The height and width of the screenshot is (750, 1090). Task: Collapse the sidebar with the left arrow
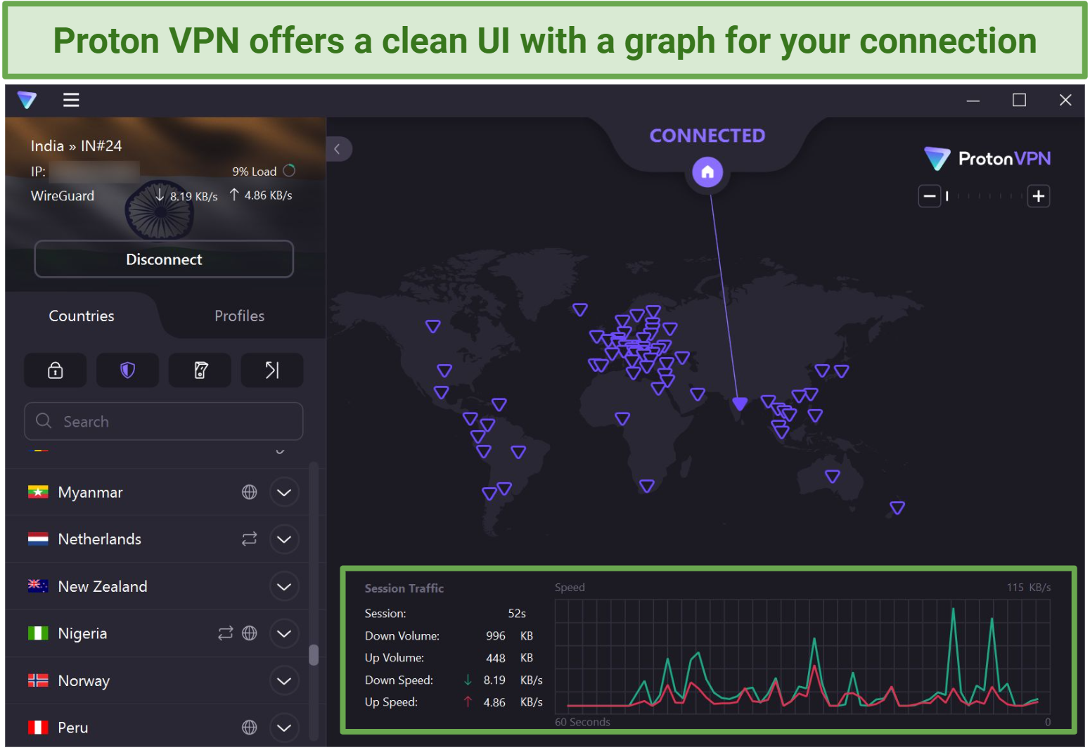pyautogui.click(x=338, y=149)
